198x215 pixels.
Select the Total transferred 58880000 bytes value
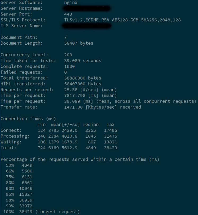tap(83, 78)
